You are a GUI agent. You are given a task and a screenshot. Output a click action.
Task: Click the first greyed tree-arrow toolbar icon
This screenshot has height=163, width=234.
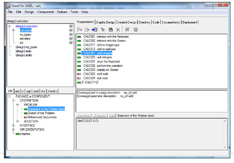point(79,30)
